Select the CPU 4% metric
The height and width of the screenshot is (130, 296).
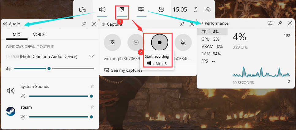point(212,32)
